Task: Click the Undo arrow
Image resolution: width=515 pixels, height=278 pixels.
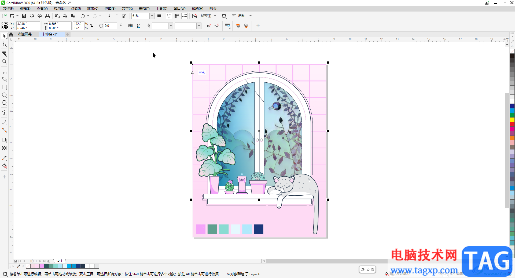Action: [83, 16]
